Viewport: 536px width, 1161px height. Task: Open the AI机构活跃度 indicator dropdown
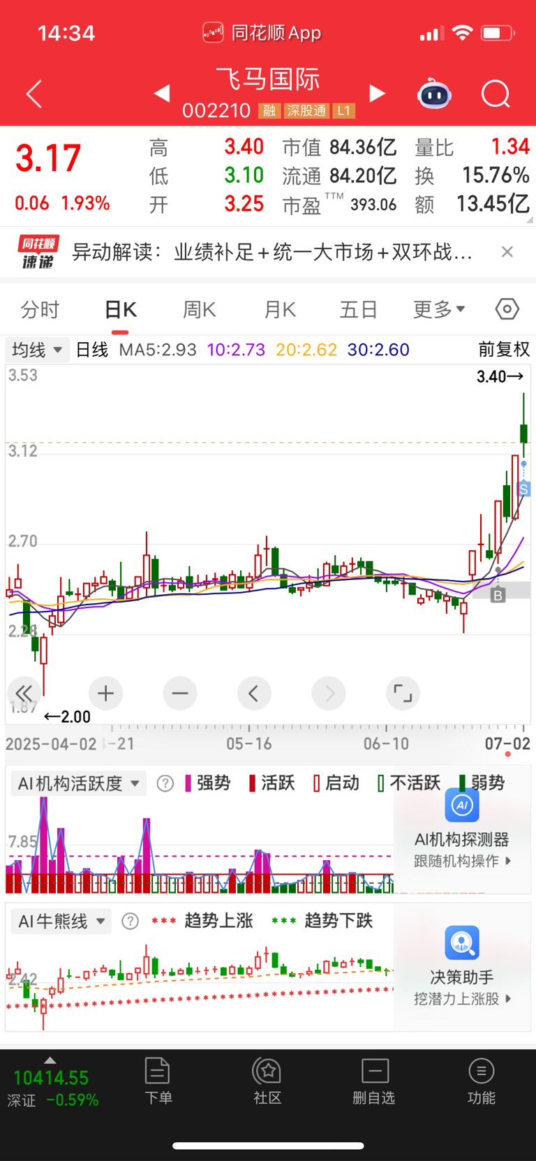tap(78, 783)
